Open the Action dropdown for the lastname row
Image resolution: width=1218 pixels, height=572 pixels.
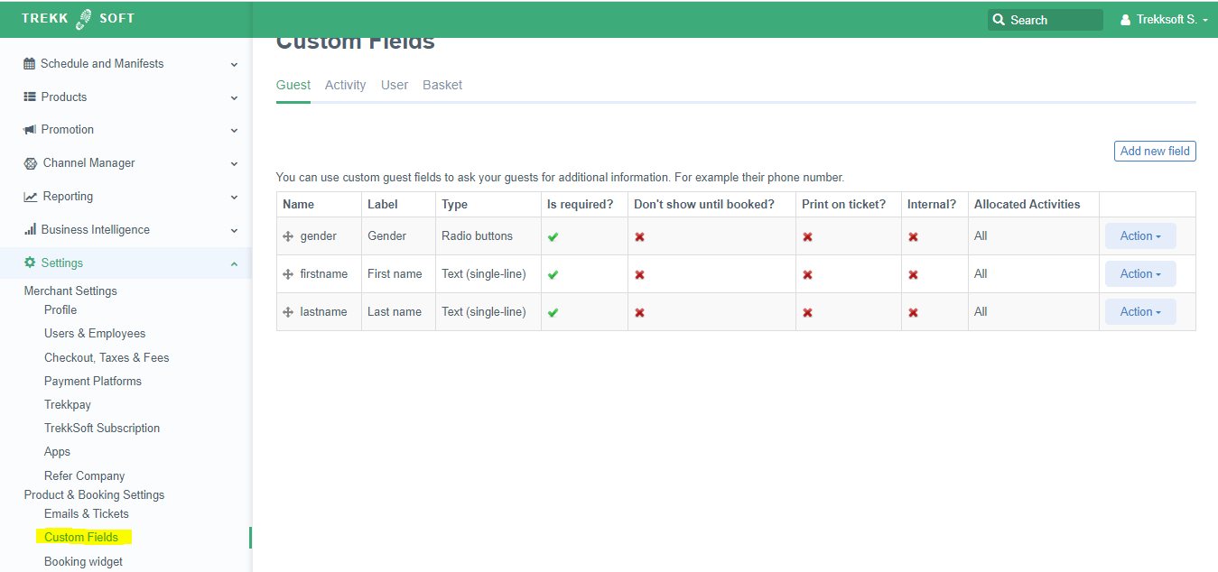click(x=1140, y=311)
